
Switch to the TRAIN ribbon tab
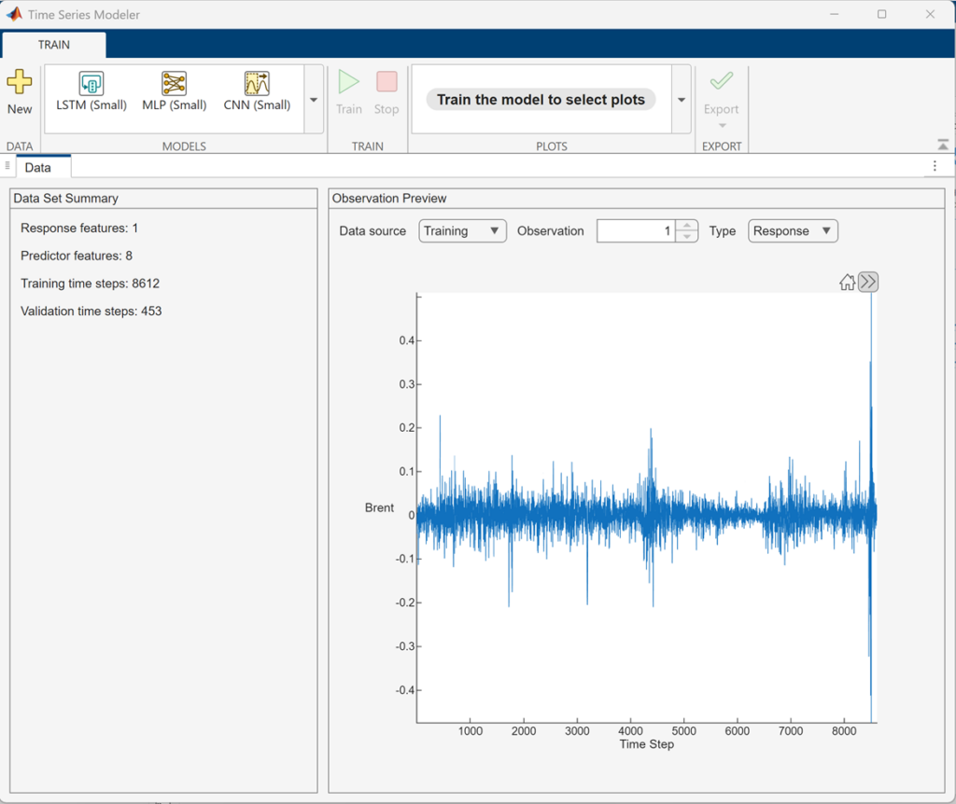coord(53,44)
